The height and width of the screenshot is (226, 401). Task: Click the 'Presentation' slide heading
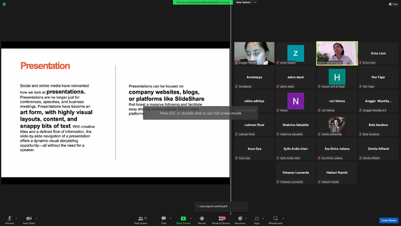point(45,65)
